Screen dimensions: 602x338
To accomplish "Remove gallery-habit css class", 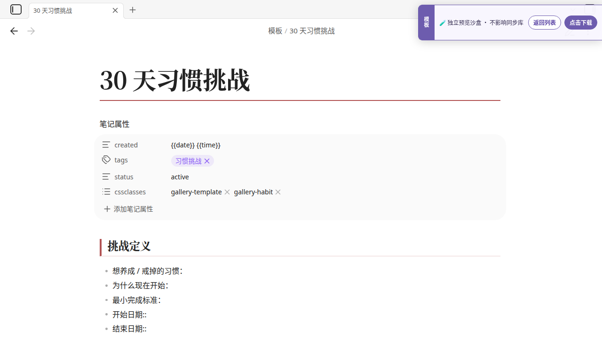I will point(278,192).
